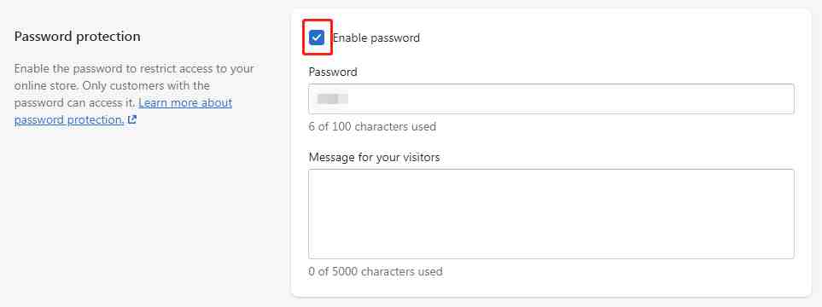Click the 'Enable password' label text

point(376,38)
